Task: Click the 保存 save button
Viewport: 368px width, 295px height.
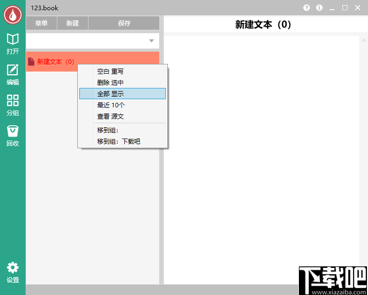Action: (x=124, y=23)
